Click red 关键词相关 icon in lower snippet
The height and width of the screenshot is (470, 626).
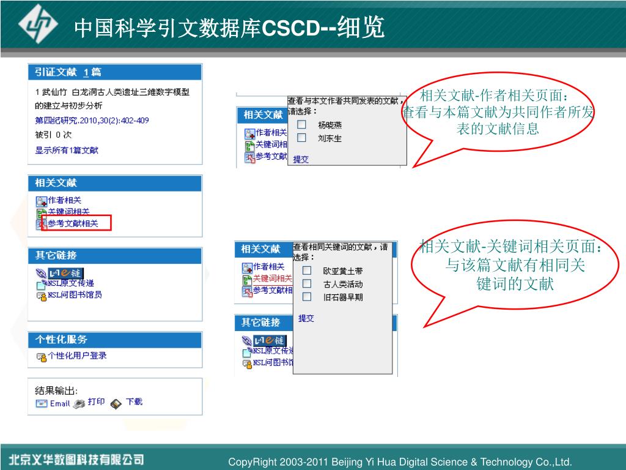point(247,280)
